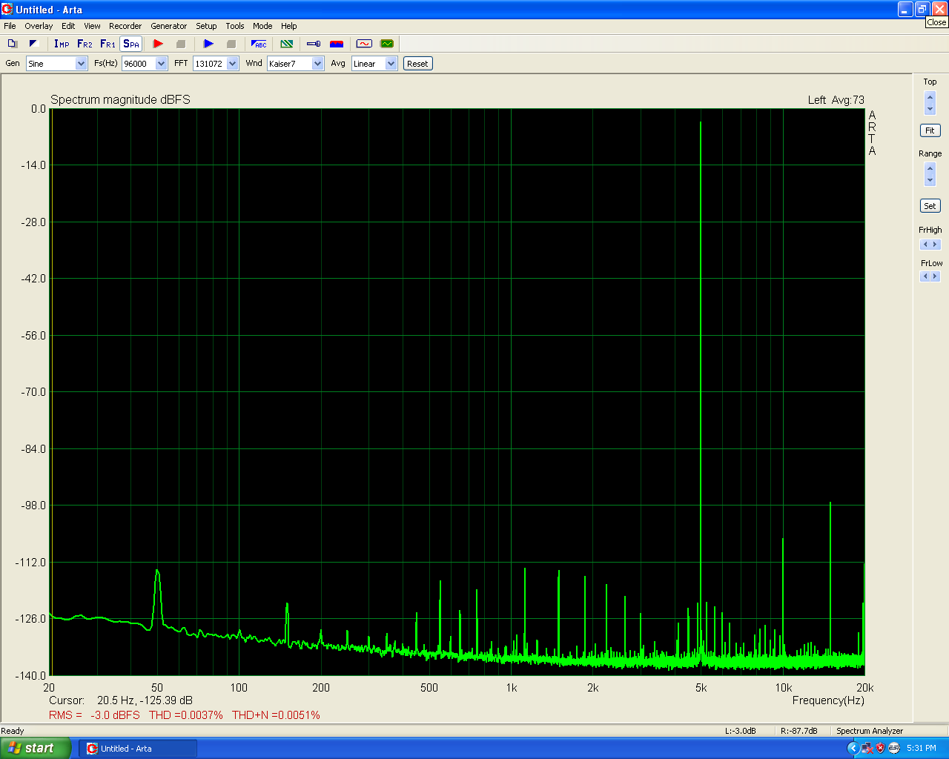
Task: Click the RMS = -3.0 dBFS readout
Action: (94, 715)
